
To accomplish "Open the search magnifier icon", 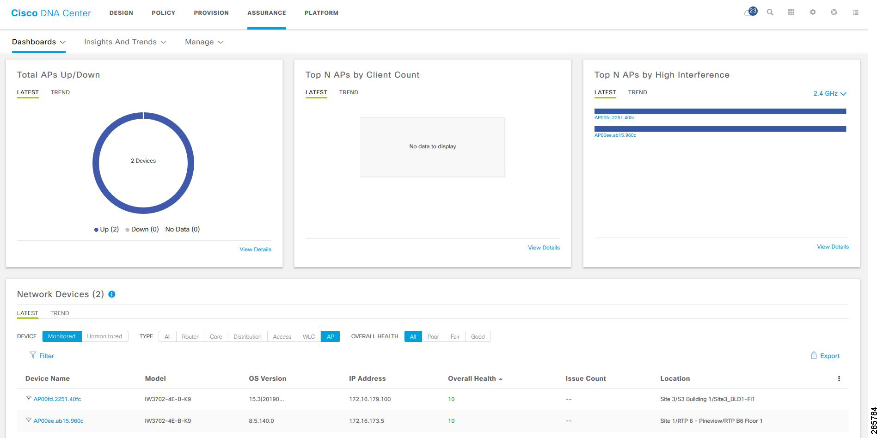I will point(770,12).
